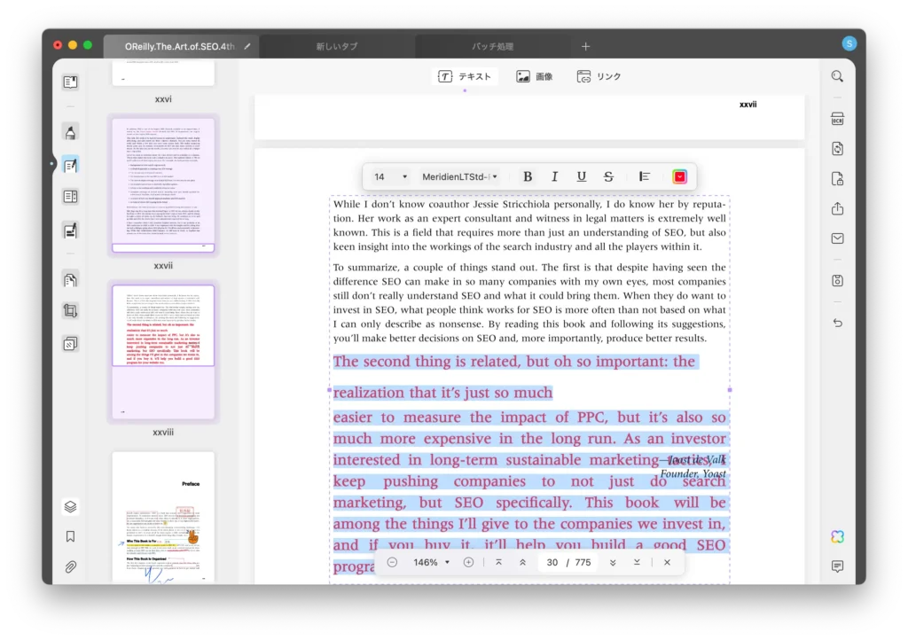Click the search magnifier icon

point(837,77)
